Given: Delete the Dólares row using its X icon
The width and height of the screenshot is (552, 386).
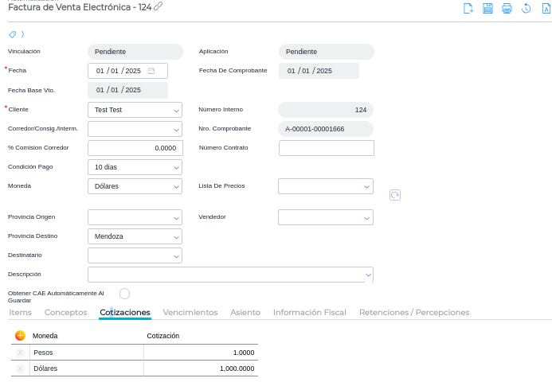Looking at the screenshot, I should [20, 368].
